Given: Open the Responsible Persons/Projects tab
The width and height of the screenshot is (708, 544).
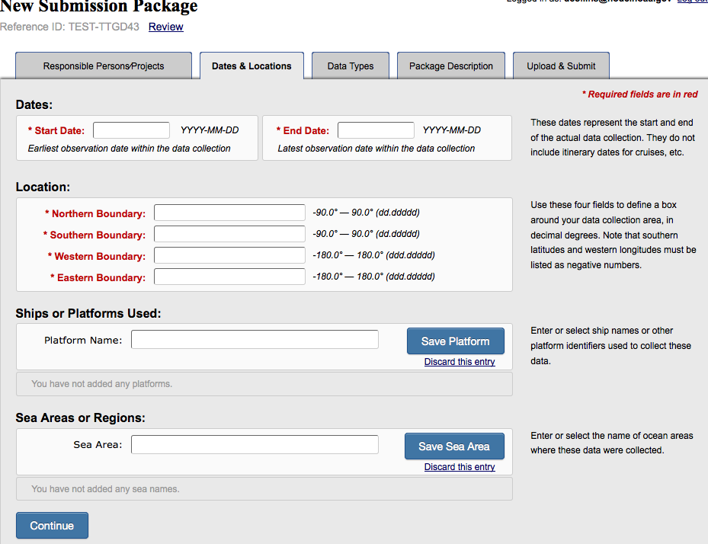Looking at the screenshot, I should [x=104, y=66].
